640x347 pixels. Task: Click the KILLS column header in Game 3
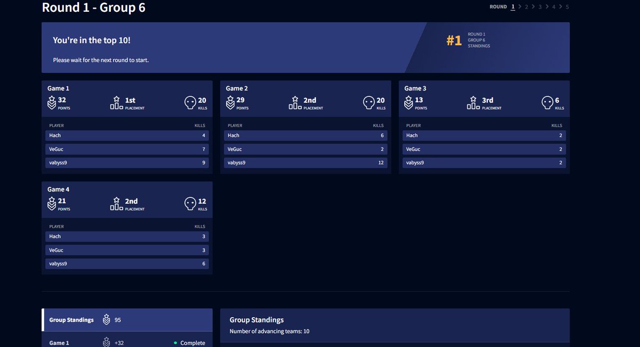(557, 126)
